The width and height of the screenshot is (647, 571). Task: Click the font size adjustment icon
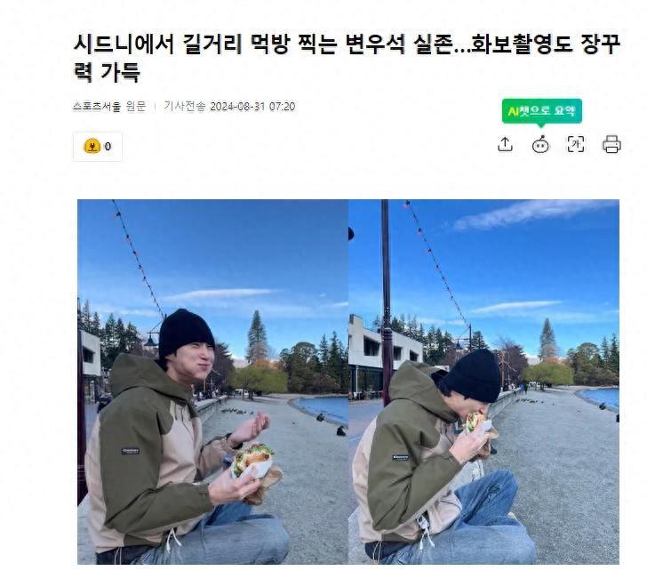(x=576, y=144)
